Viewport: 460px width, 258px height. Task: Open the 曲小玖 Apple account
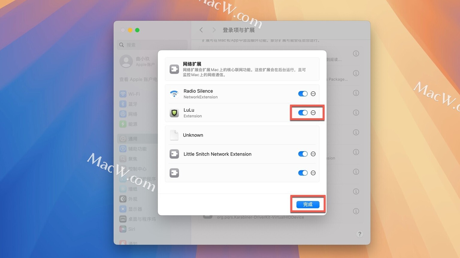[137, 61]
